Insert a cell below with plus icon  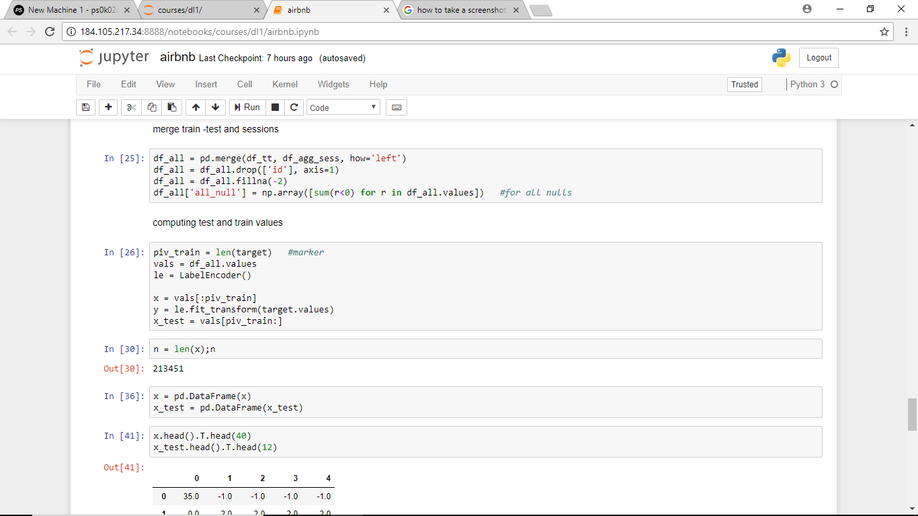point(108,107)
